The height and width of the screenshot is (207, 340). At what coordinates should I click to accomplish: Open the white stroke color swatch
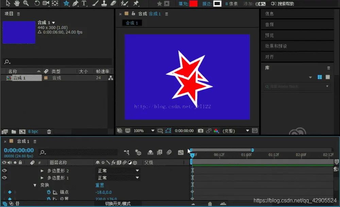tap(217, 4)
